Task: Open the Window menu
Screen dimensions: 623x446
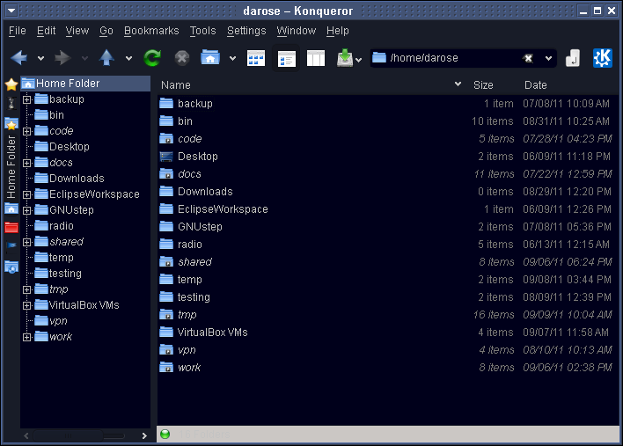Action: click(x=296, y=31)
